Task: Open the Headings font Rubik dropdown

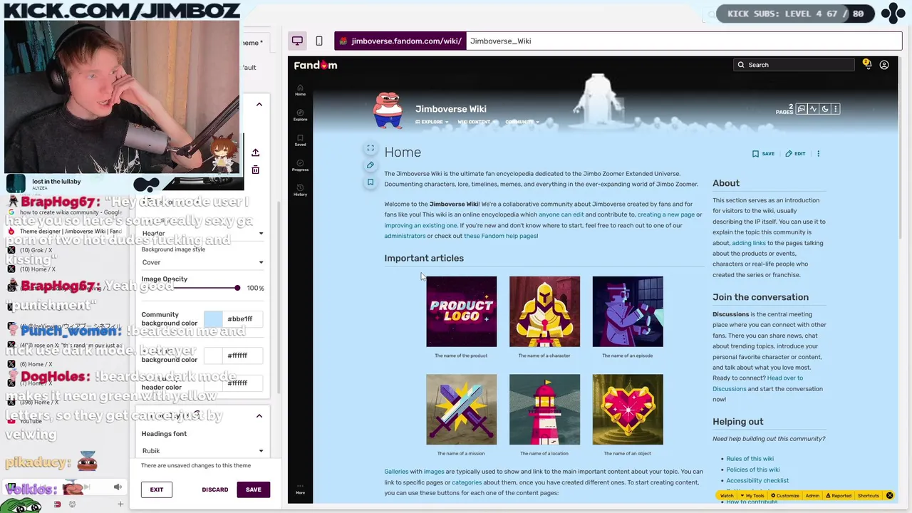Action: coord(202,450)
